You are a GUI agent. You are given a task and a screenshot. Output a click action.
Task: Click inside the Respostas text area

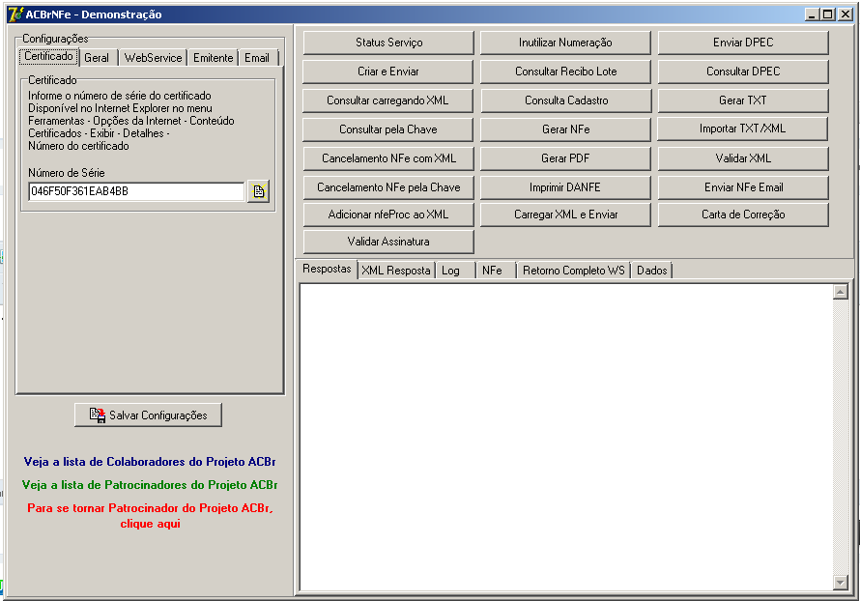[x=566, y=437]
